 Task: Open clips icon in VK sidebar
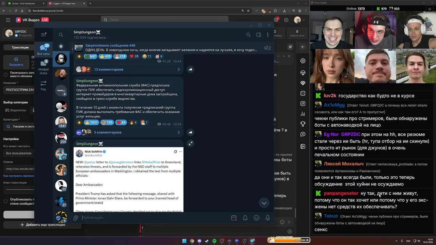[303, 146]
